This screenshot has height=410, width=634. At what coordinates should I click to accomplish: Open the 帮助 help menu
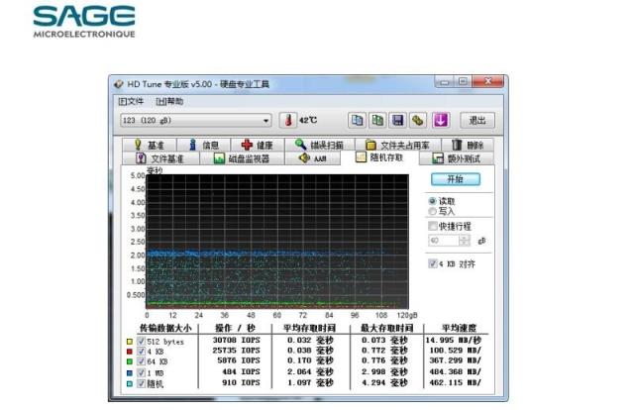(169, 101)
